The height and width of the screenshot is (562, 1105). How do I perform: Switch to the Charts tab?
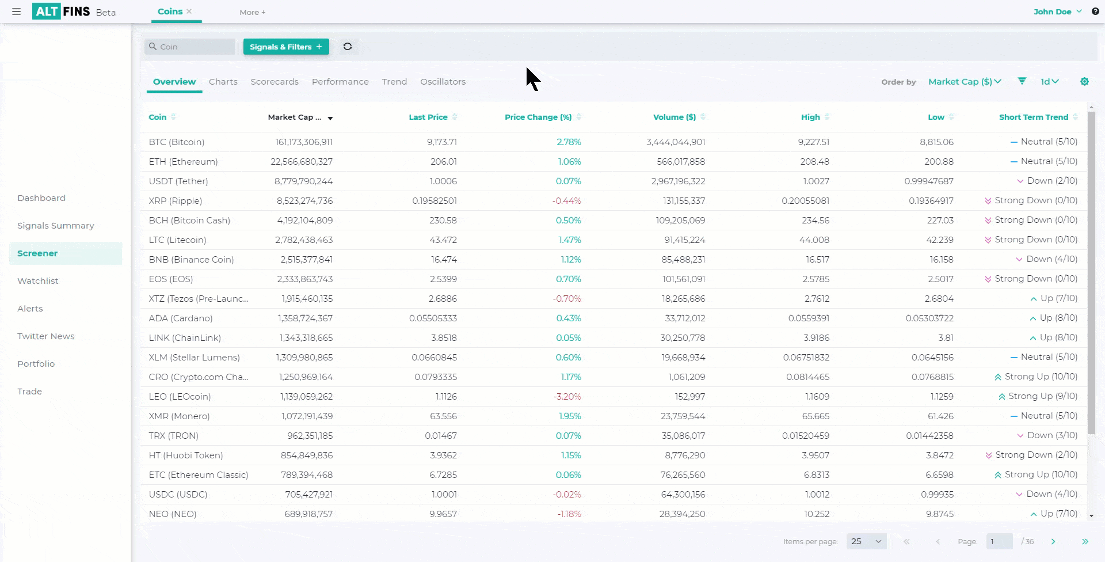coord(223,82)
